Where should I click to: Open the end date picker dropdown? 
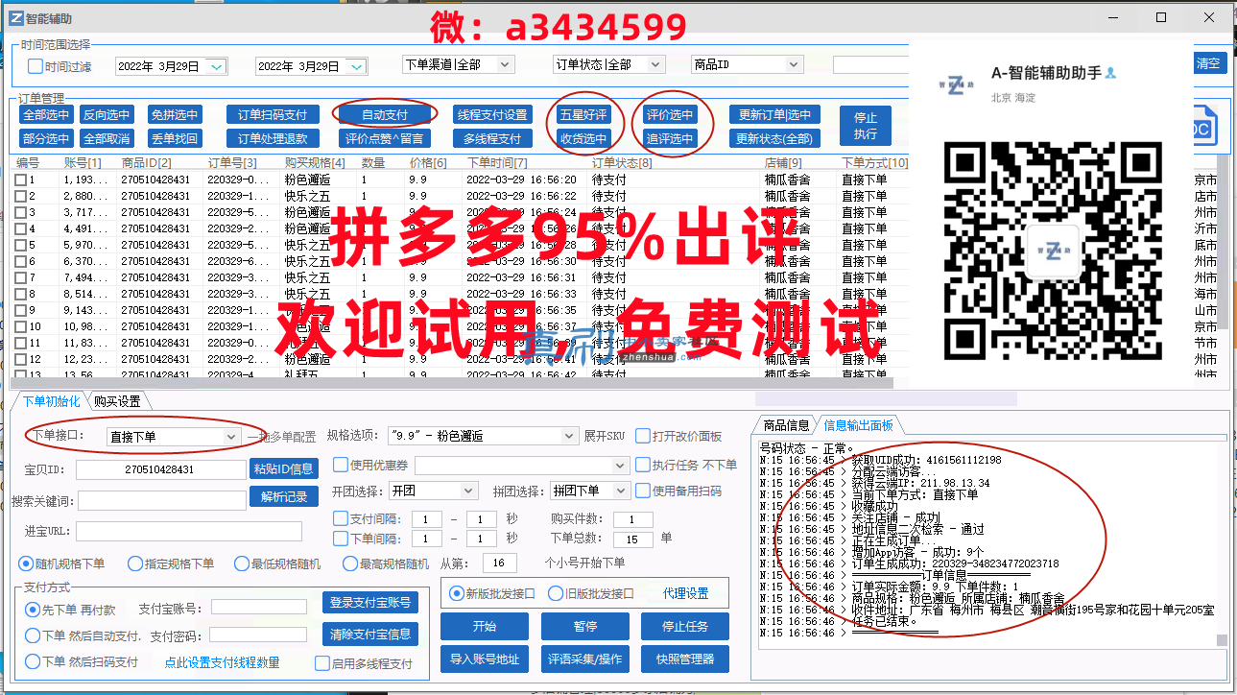pyautogui.click(x=356, y=66)
